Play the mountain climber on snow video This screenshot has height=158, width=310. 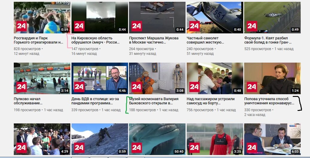(100, 139)
